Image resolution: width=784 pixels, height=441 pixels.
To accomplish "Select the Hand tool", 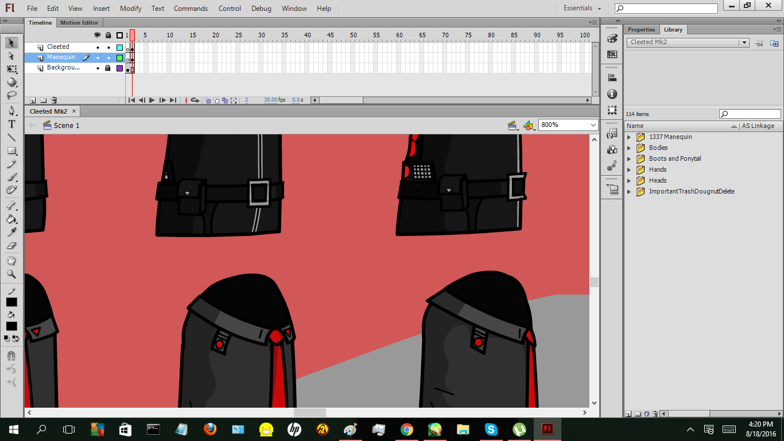I will pyautogui.click(x=11, y=261).
